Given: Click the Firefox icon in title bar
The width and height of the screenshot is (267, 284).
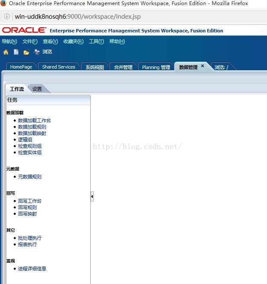Looking at the screenshot, I should [3, 3].
